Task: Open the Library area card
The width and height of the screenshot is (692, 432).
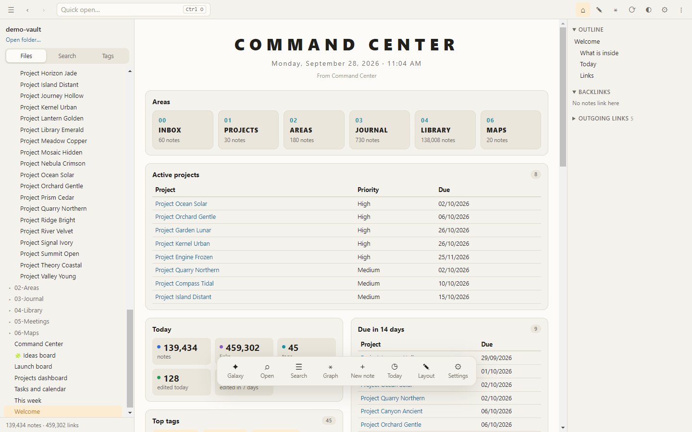Action: click(x=445, y=130)
